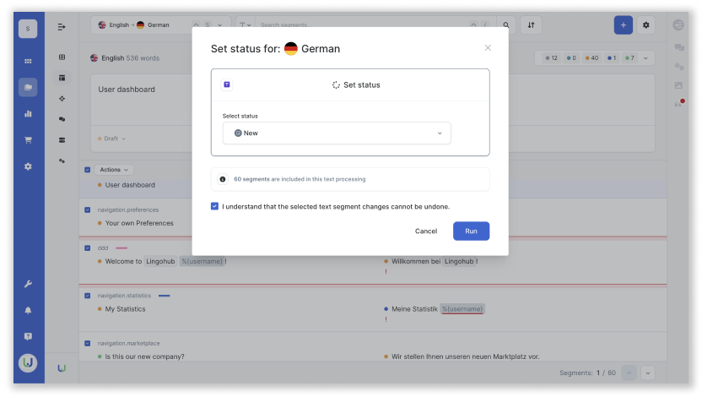This screenshot has height=397, width=702.
Task: Open notifications bell icon
Action: (x=28, y=310)
